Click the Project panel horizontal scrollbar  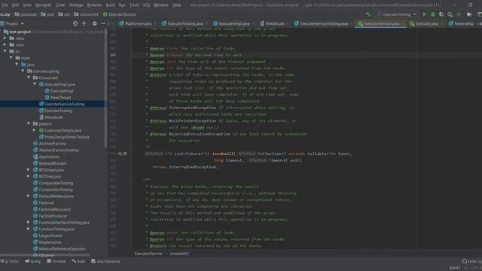[45, 255]
